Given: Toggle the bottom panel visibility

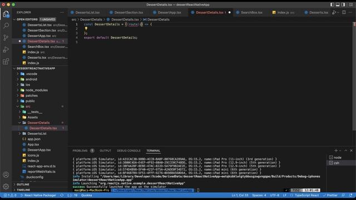Looking at the screenshot, I should 338,4.
